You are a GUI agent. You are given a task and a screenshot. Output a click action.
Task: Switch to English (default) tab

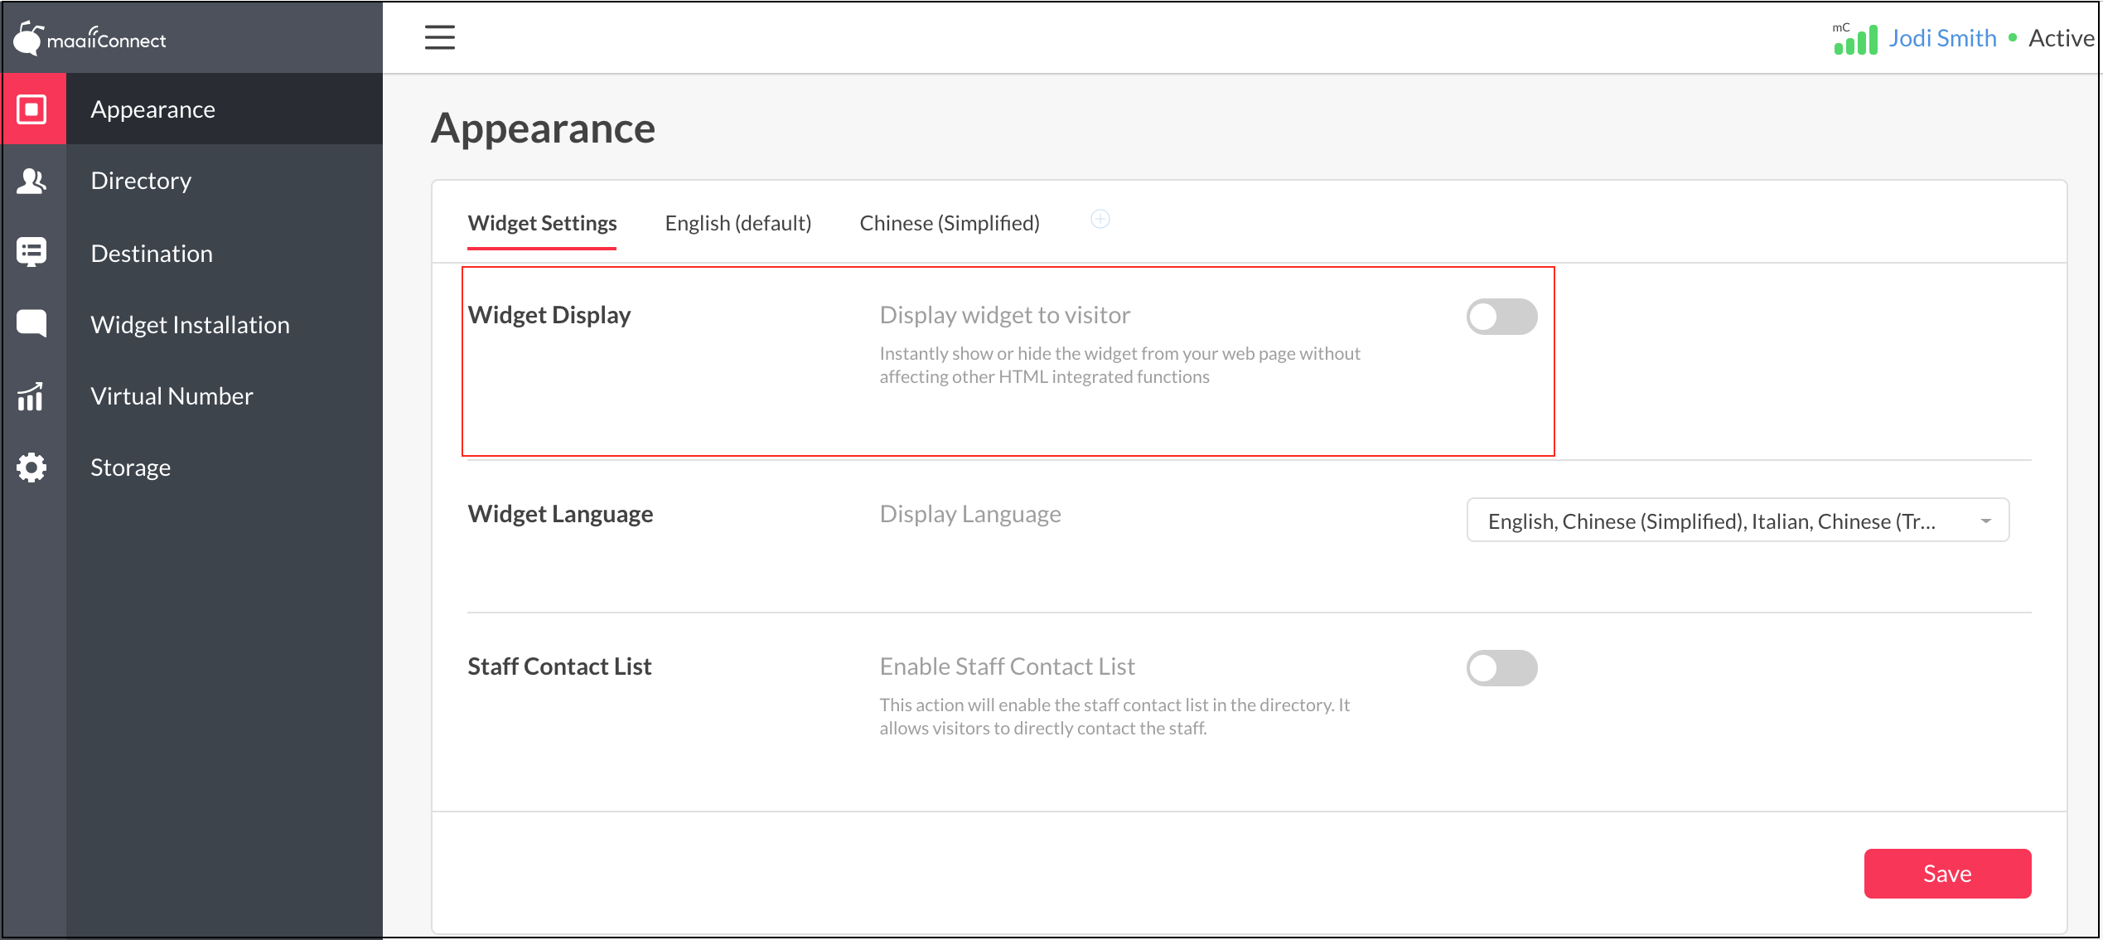(737, 223)
